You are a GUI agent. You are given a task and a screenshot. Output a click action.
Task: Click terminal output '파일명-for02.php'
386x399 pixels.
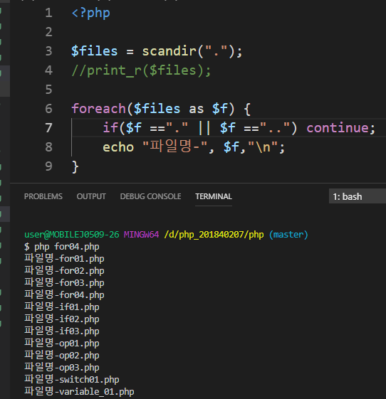(64, 271)
